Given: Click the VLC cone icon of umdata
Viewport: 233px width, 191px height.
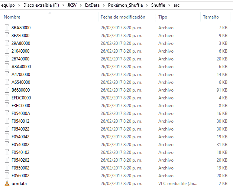Looking at the screenshot, I should 7,184.
